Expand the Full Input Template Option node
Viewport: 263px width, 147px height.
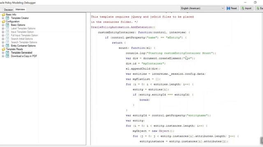click(x=3, y=36)
